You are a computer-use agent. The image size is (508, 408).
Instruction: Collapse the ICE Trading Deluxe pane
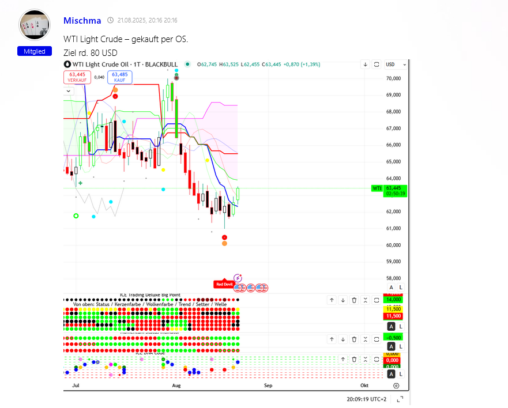pos(365,300)
